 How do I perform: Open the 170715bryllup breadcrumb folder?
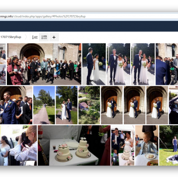(11, 37)
